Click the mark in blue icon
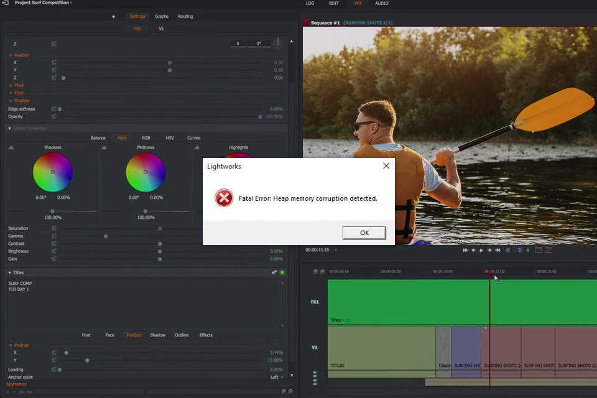 (x=507, y=250)
